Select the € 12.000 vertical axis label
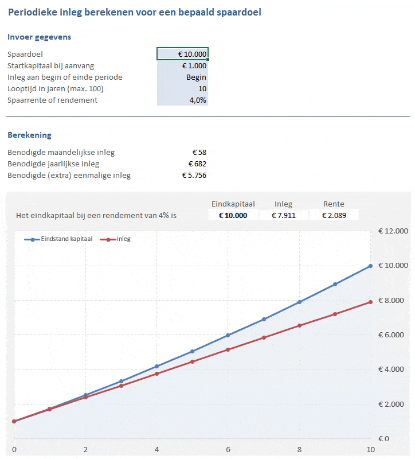 click(393, 231)
